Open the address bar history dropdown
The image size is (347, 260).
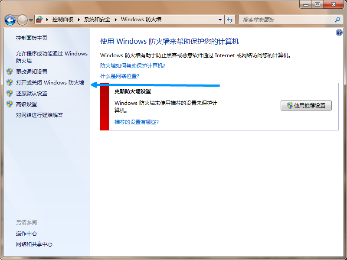220,20
